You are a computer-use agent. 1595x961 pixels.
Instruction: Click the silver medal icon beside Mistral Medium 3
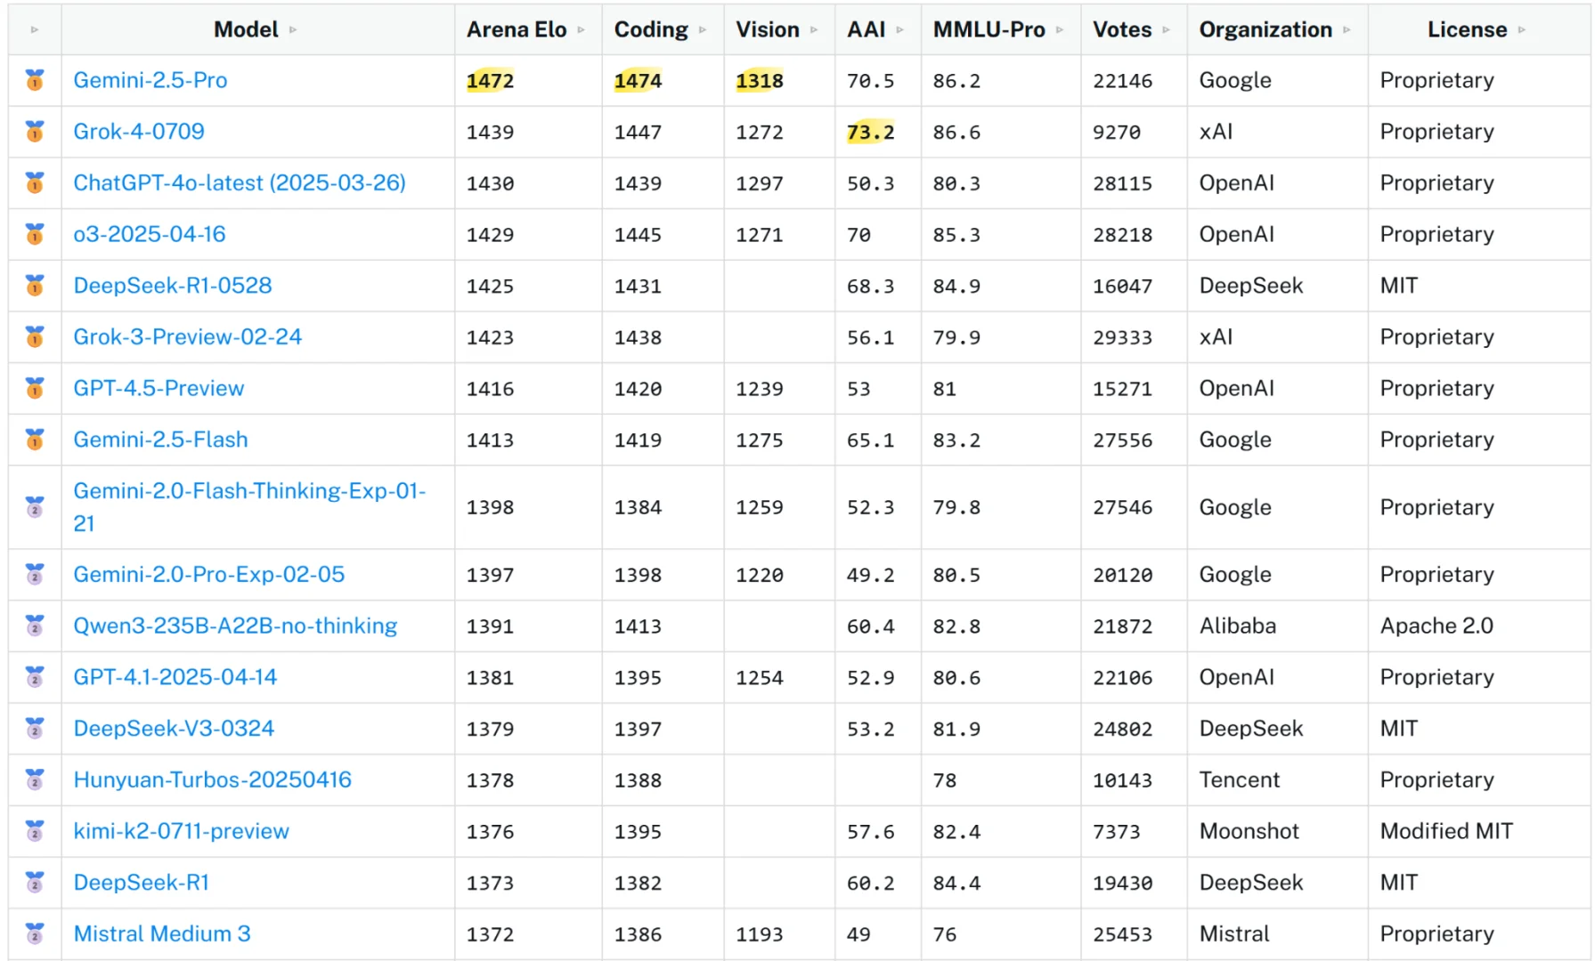tap(35, 933)
